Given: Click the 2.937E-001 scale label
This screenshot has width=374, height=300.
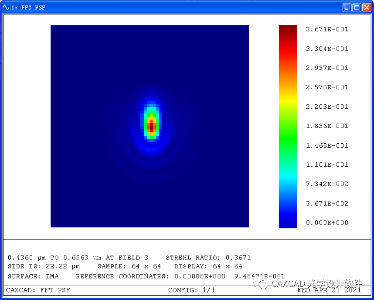Looking at the screenshot, I should [x=327, y=68].
